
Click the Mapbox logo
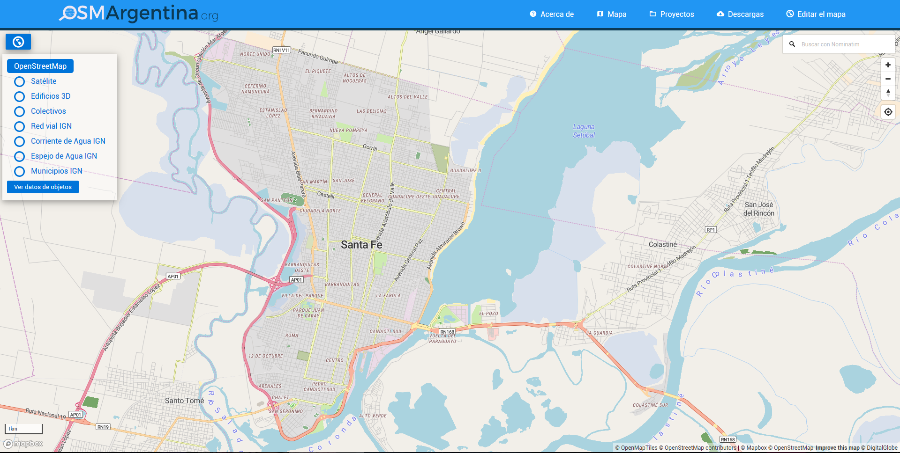point(23,444)
